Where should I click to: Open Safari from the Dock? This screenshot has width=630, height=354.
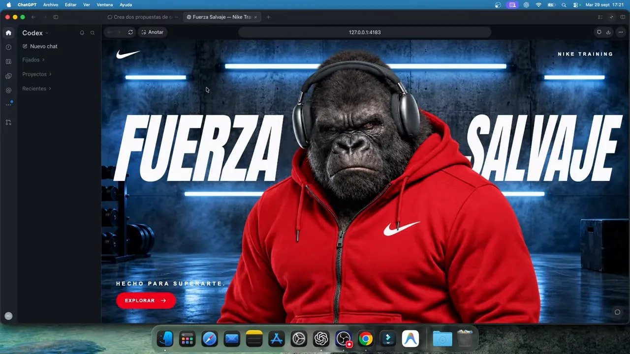click(210, 339)
